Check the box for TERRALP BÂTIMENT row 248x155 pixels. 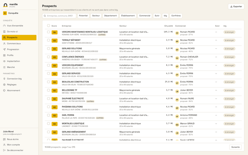pos(48,40)
